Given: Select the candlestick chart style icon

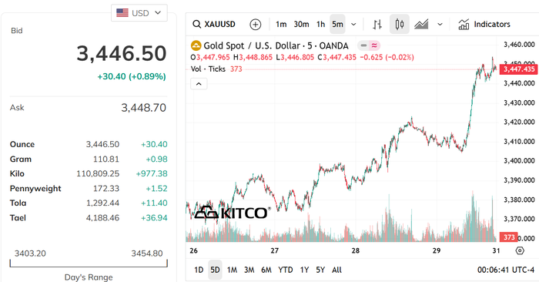Looking at the screenshot, I should [x=399, y=24].
